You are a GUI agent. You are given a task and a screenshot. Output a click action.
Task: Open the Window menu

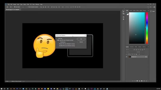37,4
